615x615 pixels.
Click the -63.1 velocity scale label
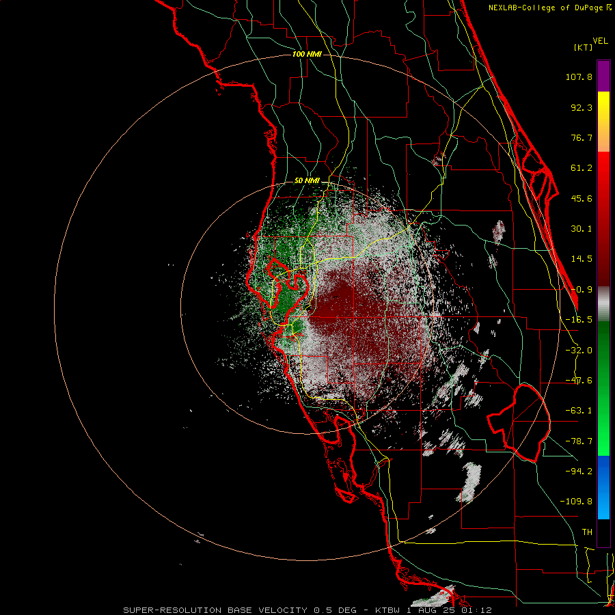click(x=579, y=411)
